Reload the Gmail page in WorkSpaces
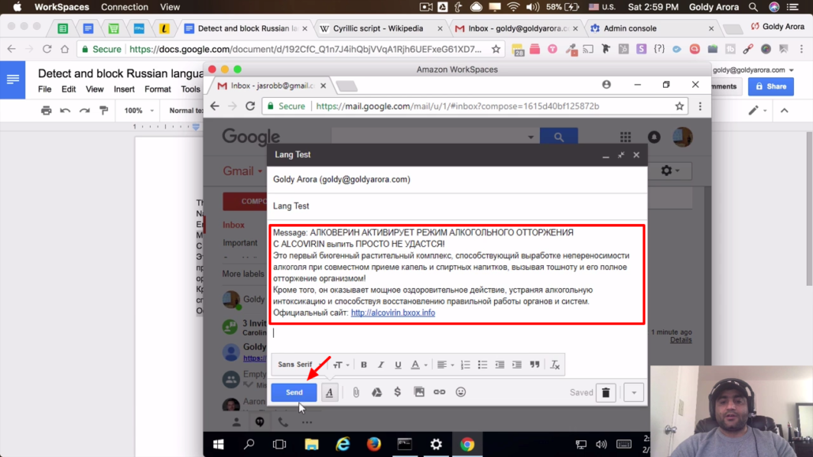 pos(250,107)
